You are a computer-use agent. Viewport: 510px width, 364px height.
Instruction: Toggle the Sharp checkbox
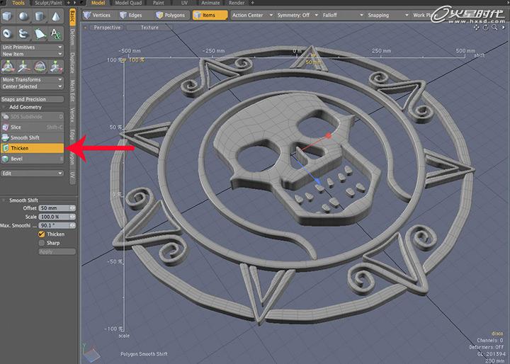41,243
